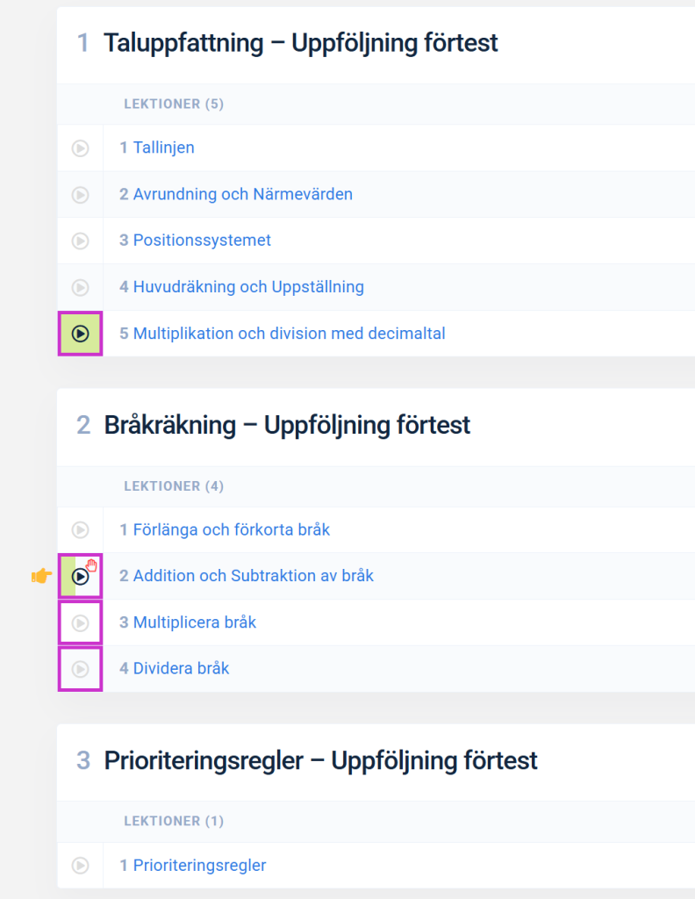
Task: Click play icon beside Huvudräkning och Uppställning
Action: point(80,287)
